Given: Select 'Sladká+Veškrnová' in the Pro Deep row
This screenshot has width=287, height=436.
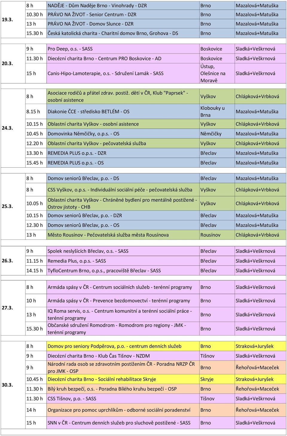Looking at the screenshot, I should coord(255,49).
